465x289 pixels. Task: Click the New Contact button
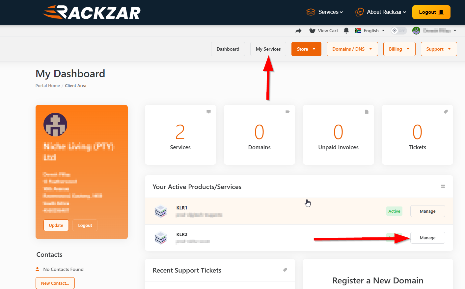coord(55,283)
